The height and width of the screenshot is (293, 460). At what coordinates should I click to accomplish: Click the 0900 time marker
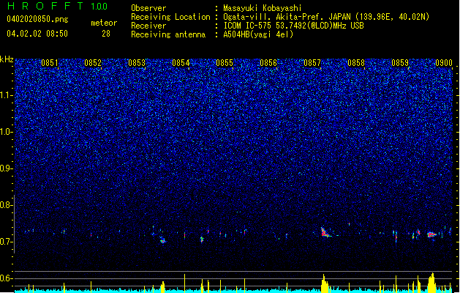[444, 63]
